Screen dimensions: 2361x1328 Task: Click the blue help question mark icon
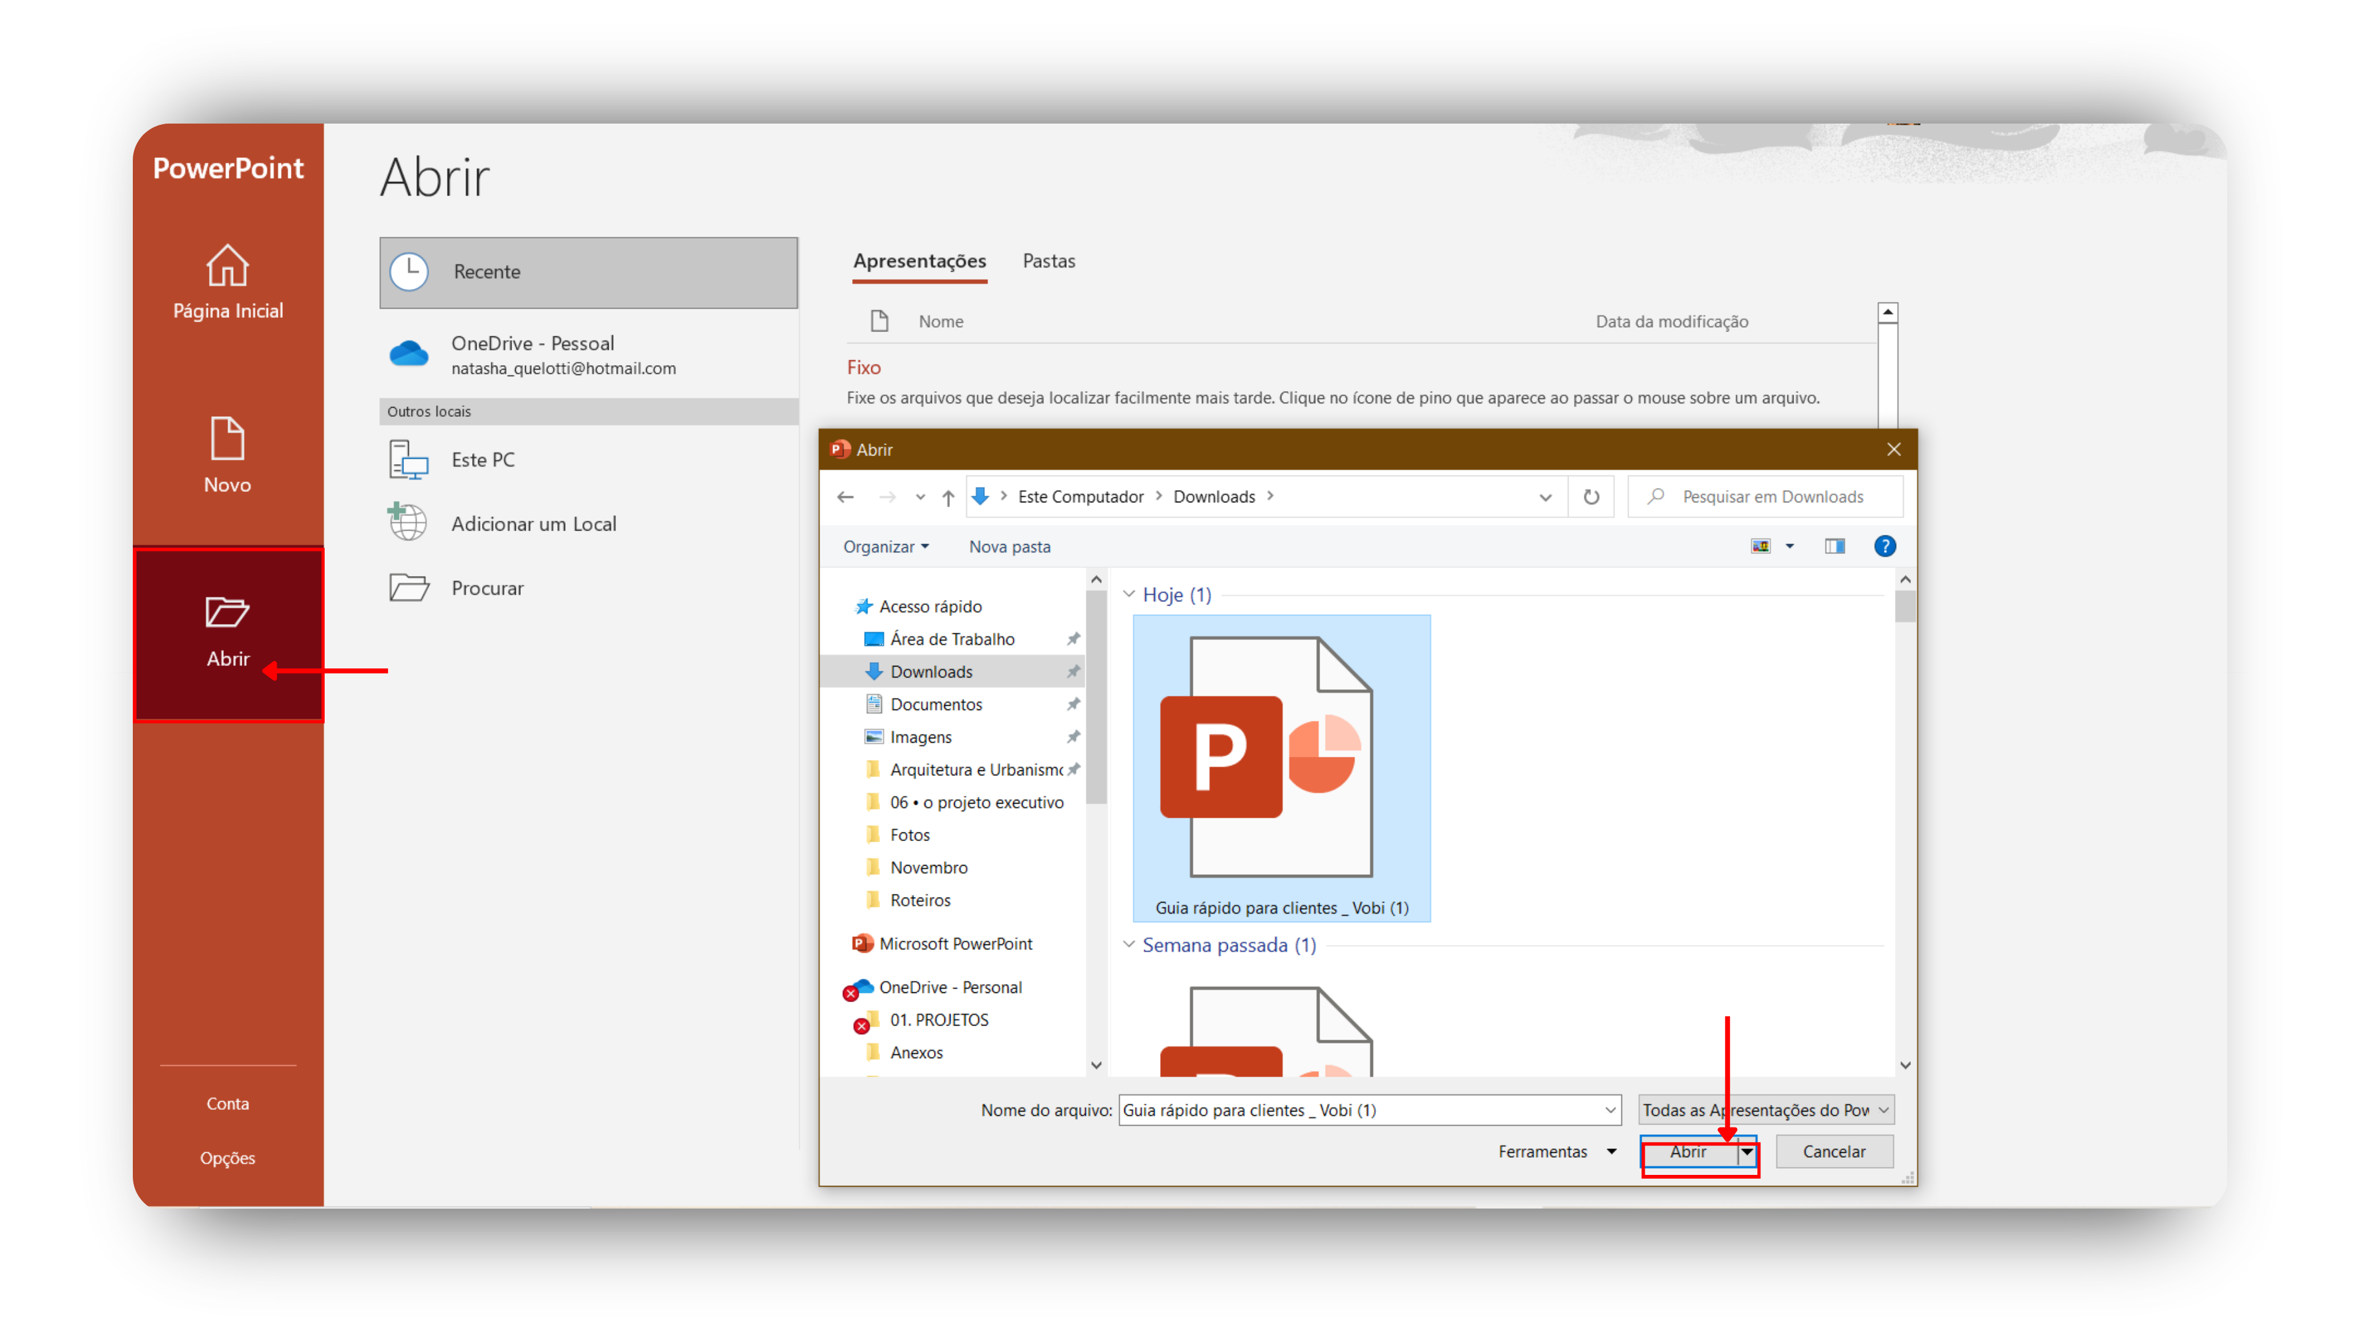(x=1884, y=546)
